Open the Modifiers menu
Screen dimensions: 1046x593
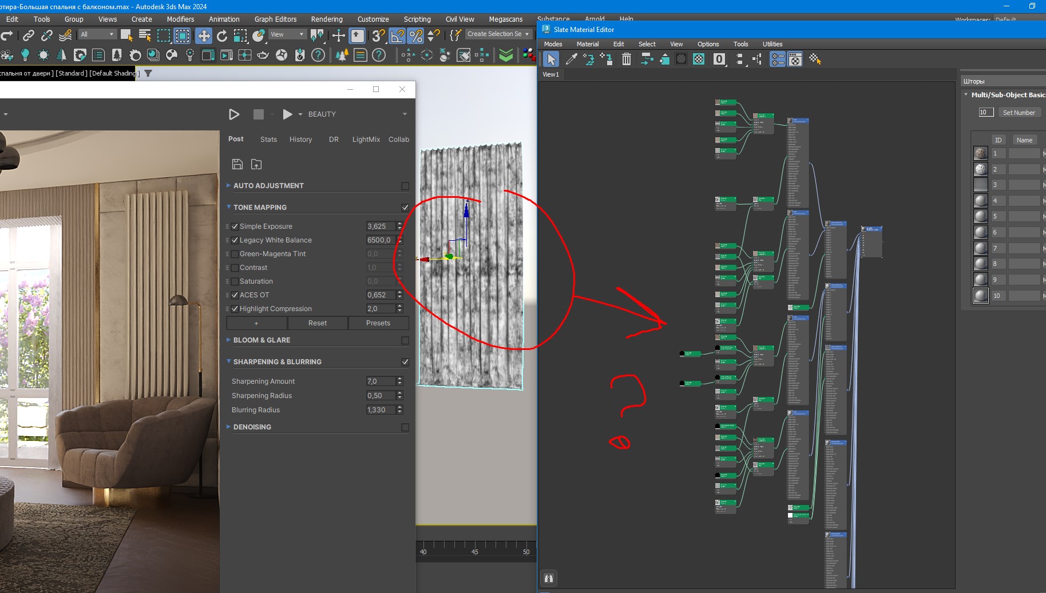pyautogui.click(x=180, y=19)
